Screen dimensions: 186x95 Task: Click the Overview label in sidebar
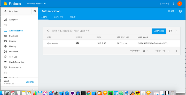click(13, 11)
